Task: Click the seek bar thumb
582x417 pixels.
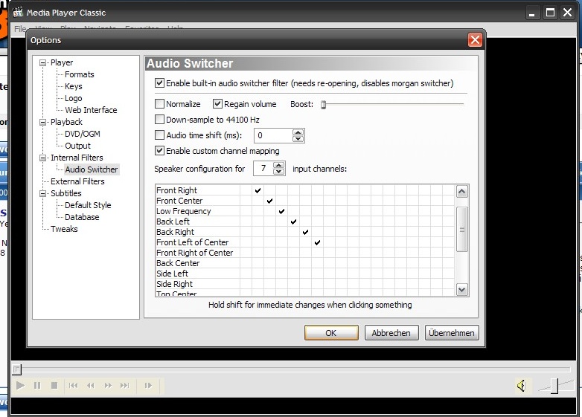Action: (x=16, y=369)
